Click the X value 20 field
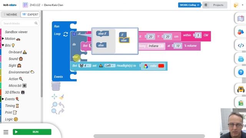246x138 pixels. [x=150, y=37]
